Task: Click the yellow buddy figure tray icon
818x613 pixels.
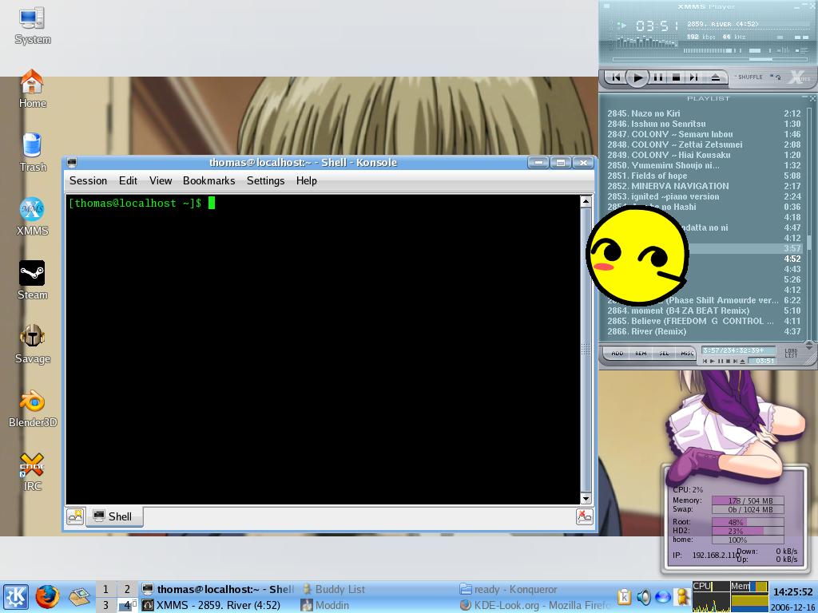Action: [x=681, y=597]
